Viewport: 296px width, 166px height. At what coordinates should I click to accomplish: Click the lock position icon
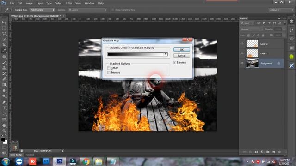pos(258,36)
